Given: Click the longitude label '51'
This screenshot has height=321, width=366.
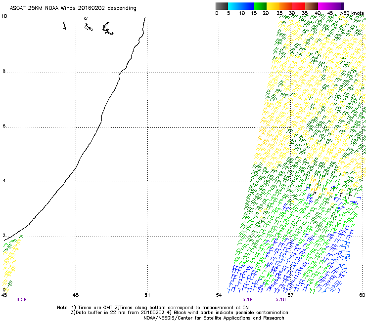Looking at the screenshot, I should coord(147,295).
